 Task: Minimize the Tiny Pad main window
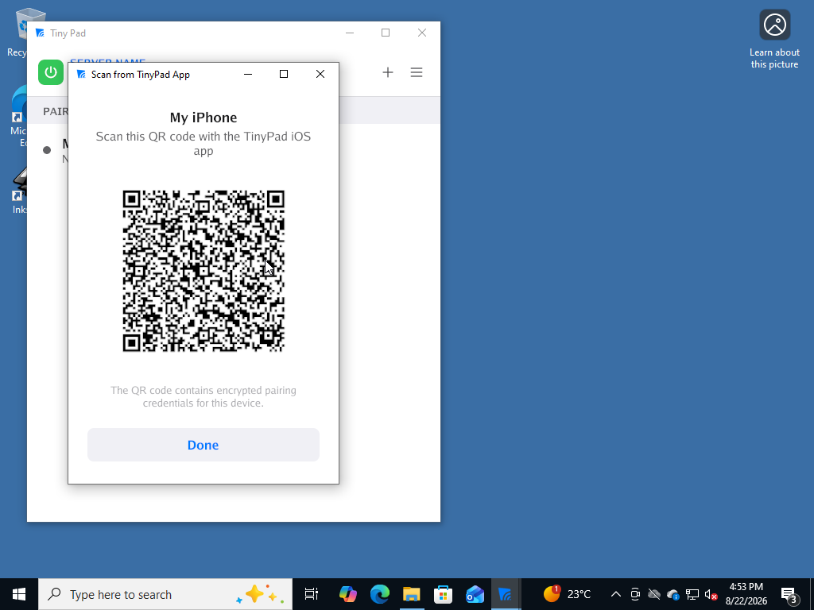tap(350, 33)
